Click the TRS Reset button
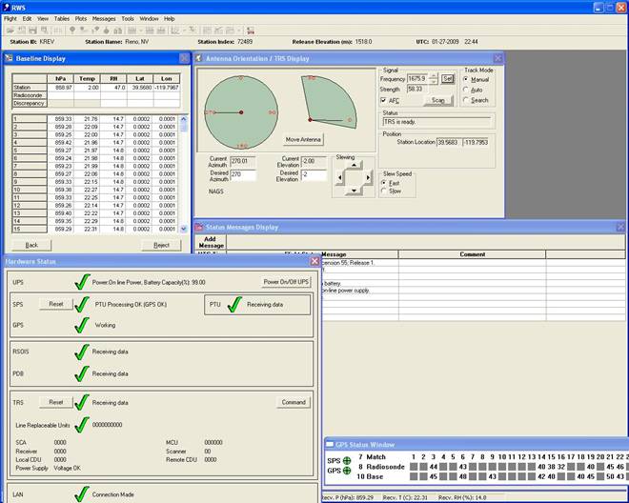 click(56, 402)
